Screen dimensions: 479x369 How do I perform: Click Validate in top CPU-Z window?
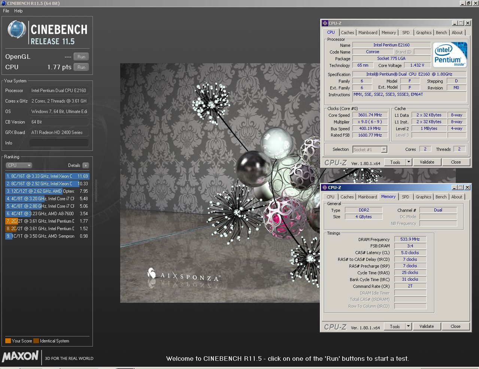427,162
